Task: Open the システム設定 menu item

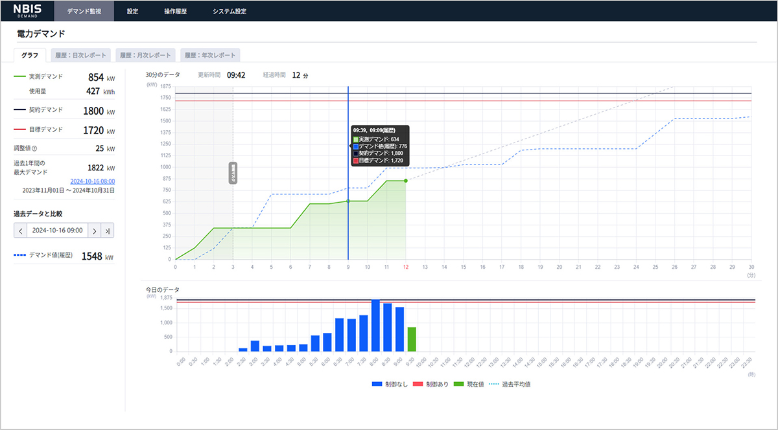Action: [228, 11]
